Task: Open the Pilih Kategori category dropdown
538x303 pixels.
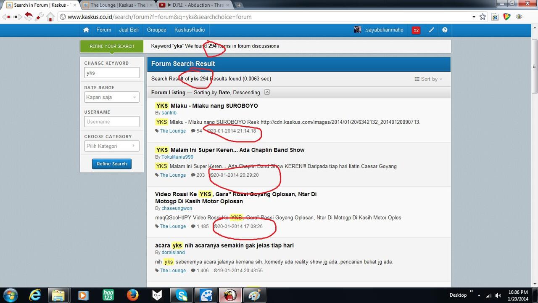Action: coord(111,146)
